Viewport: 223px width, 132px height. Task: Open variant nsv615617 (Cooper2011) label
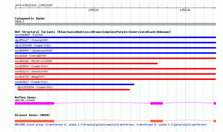pos(32,82)
